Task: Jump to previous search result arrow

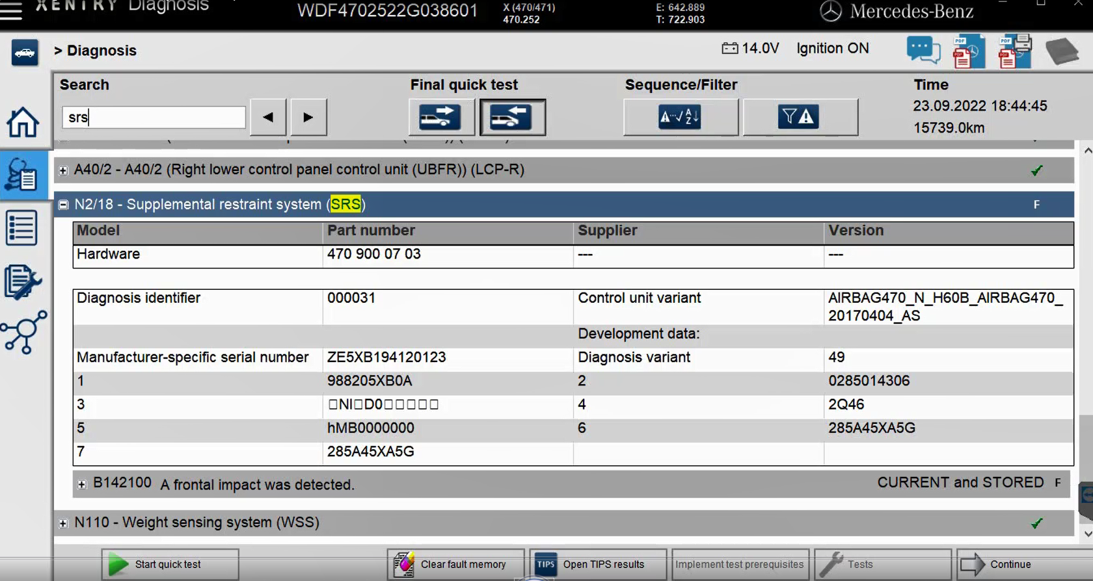Action: point(268,118)
